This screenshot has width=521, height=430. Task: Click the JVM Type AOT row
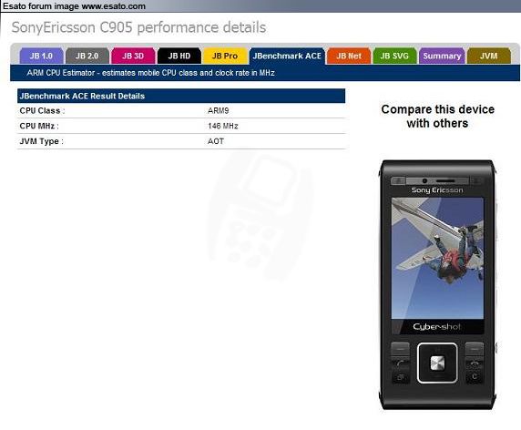coord(181,141)
